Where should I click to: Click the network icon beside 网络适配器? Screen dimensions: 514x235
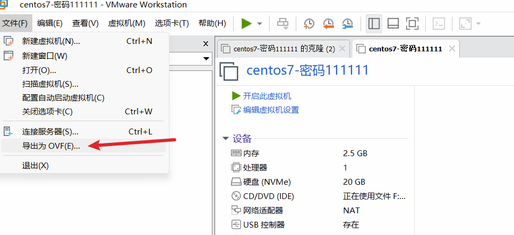pyautogui.click(x=236, y=210)
